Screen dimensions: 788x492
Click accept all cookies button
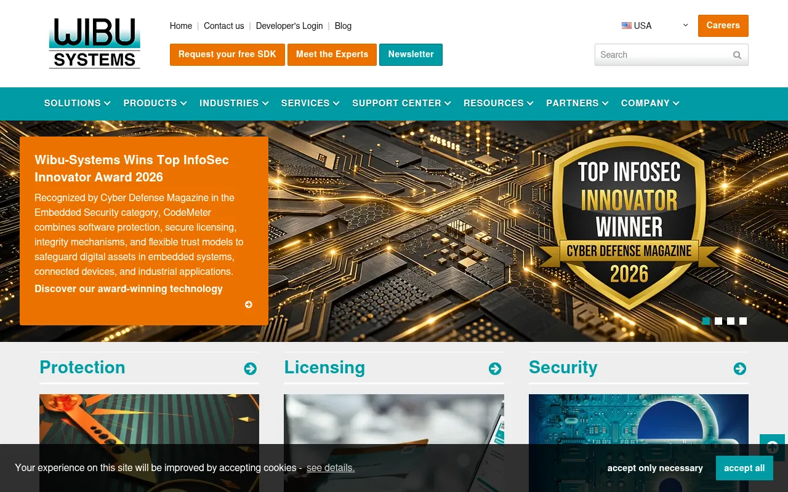pyautogui.click(x=744, y=468)
